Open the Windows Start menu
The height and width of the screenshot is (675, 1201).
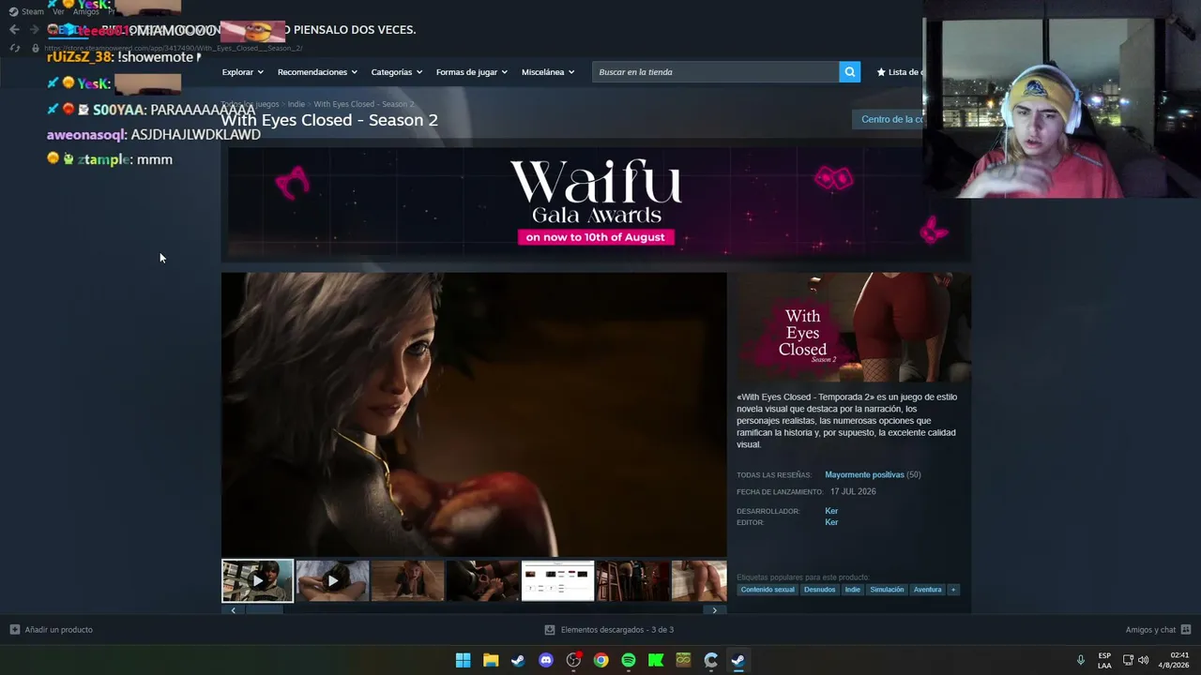click(463, 660)
